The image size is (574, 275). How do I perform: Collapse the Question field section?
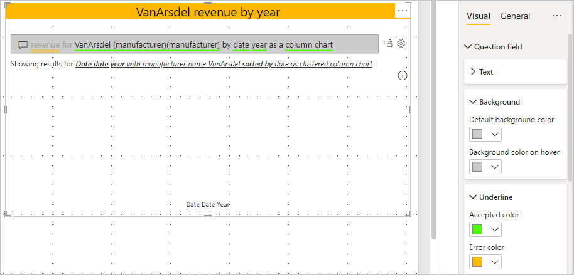tap(468, 47)
